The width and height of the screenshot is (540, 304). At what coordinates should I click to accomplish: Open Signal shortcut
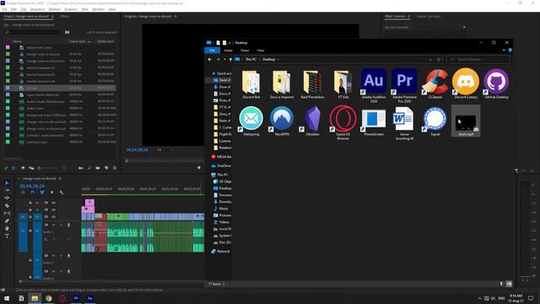[435, 121]
